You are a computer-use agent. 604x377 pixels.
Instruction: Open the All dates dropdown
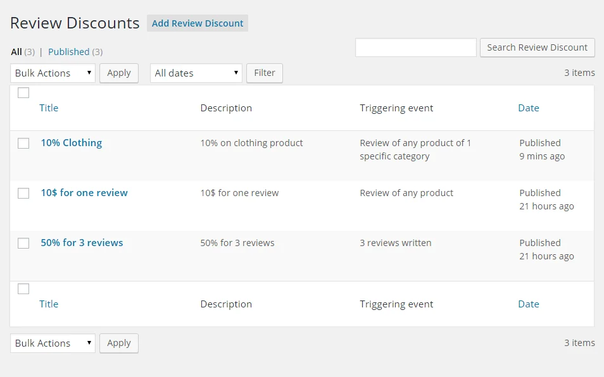(196, 73)
